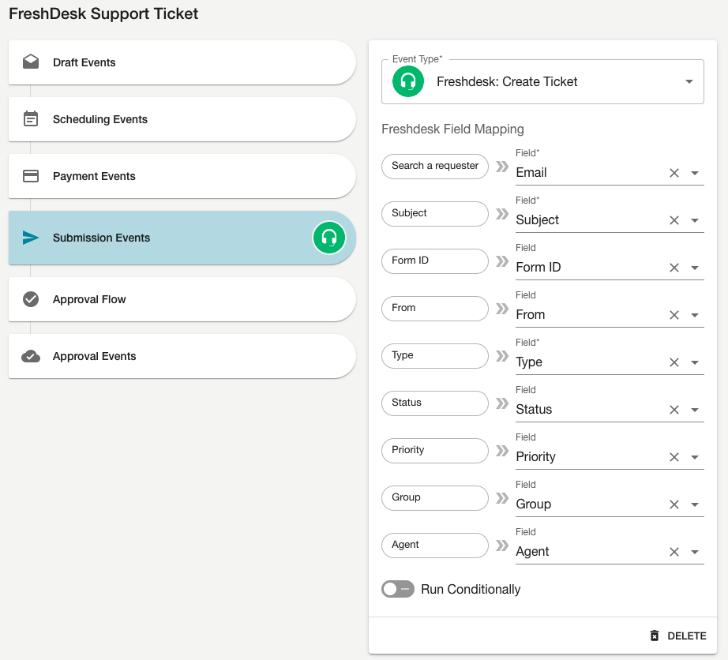This screenshot has height=660, width=728.
Task: Click the green headset icon on Submission Events
Action: [x=329, y=238]
